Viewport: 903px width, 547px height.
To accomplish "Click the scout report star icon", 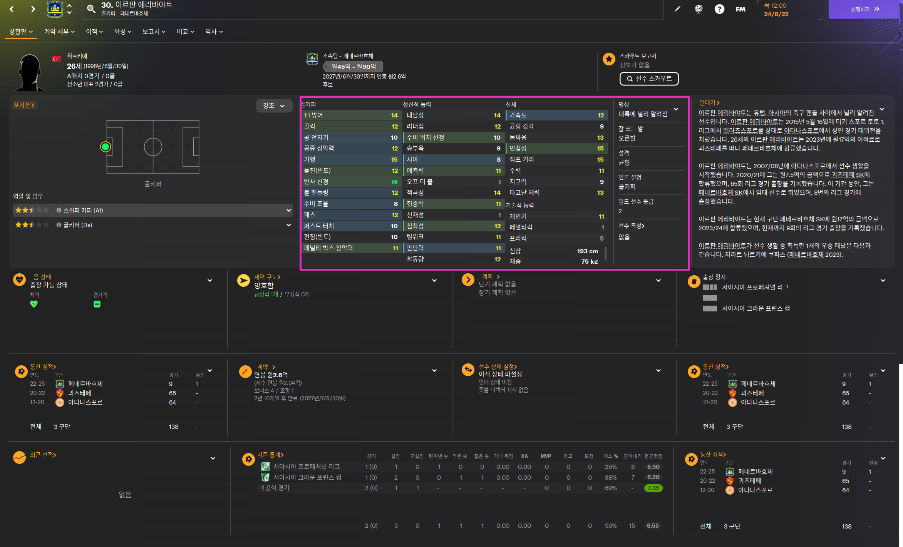I will tap(609, 59).
